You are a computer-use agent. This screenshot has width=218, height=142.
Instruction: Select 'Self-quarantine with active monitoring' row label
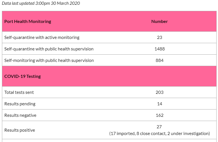[x=42, y=38]
